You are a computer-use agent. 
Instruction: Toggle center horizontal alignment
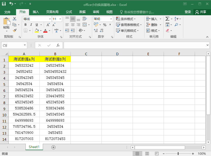click(73, 25)
